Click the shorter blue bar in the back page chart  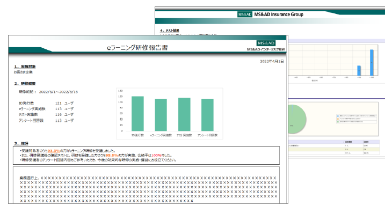359,71
